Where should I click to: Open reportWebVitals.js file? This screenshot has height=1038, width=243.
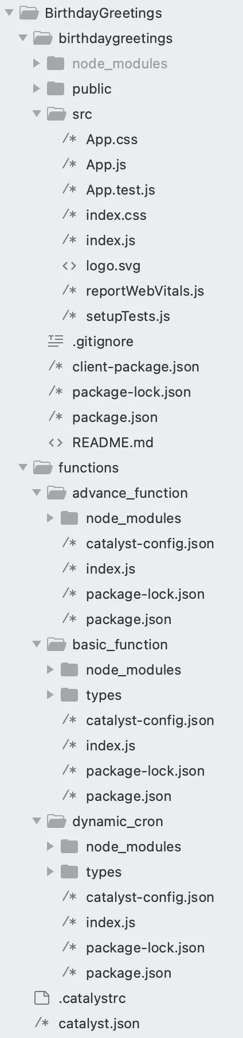click(145, 291)
